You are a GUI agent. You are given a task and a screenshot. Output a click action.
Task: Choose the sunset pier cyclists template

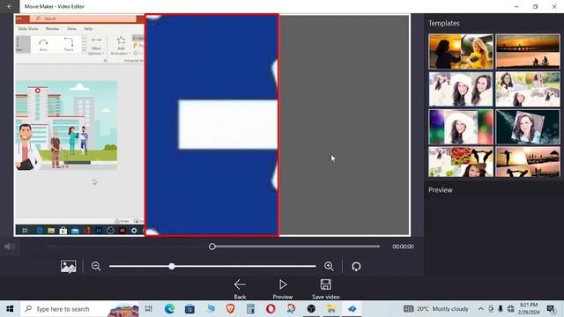coord(528,51)
